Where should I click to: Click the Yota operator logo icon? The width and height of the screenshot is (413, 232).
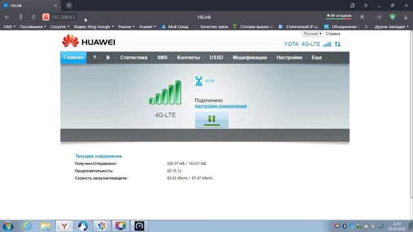[x=199, y=81]
